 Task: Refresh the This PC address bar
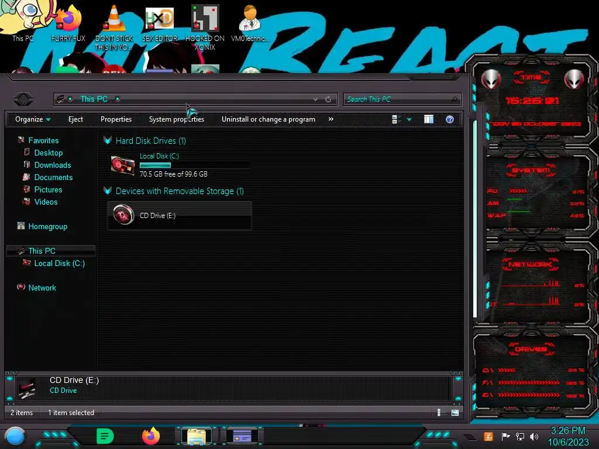[328, 99]
